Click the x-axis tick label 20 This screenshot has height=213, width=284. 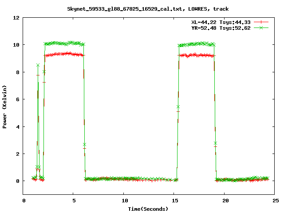tap(225, 201)
